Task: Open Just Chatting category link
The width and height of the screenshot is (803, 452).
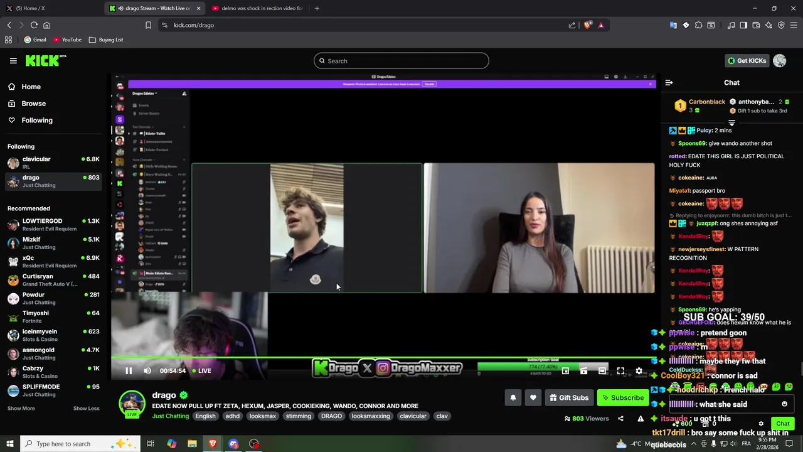Action: point(170,416)
